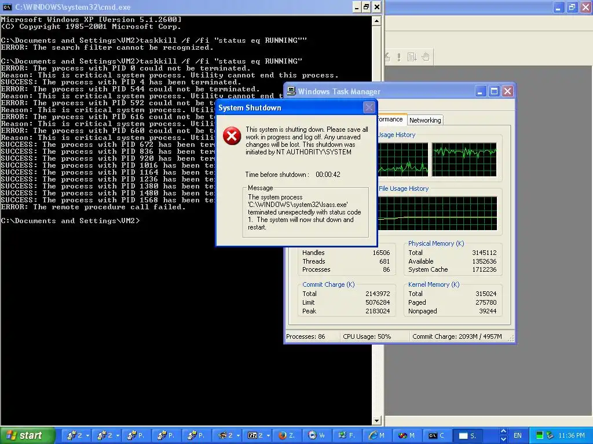The width and height of the screenshot is (593, 444).
Task: Click the document-arrow toolbar icon in background window
Action: [412, 57]
